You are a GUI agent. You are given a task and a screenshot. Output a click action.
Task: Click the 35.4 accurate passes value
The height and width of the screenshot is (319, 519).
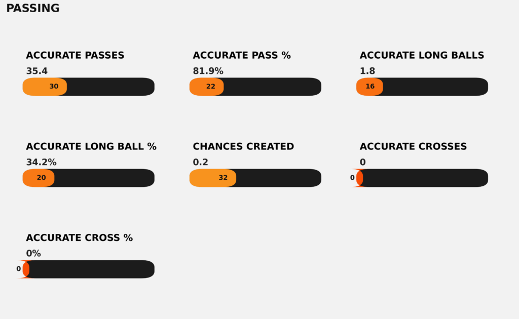pyautogui.click(x=37, y=71)
